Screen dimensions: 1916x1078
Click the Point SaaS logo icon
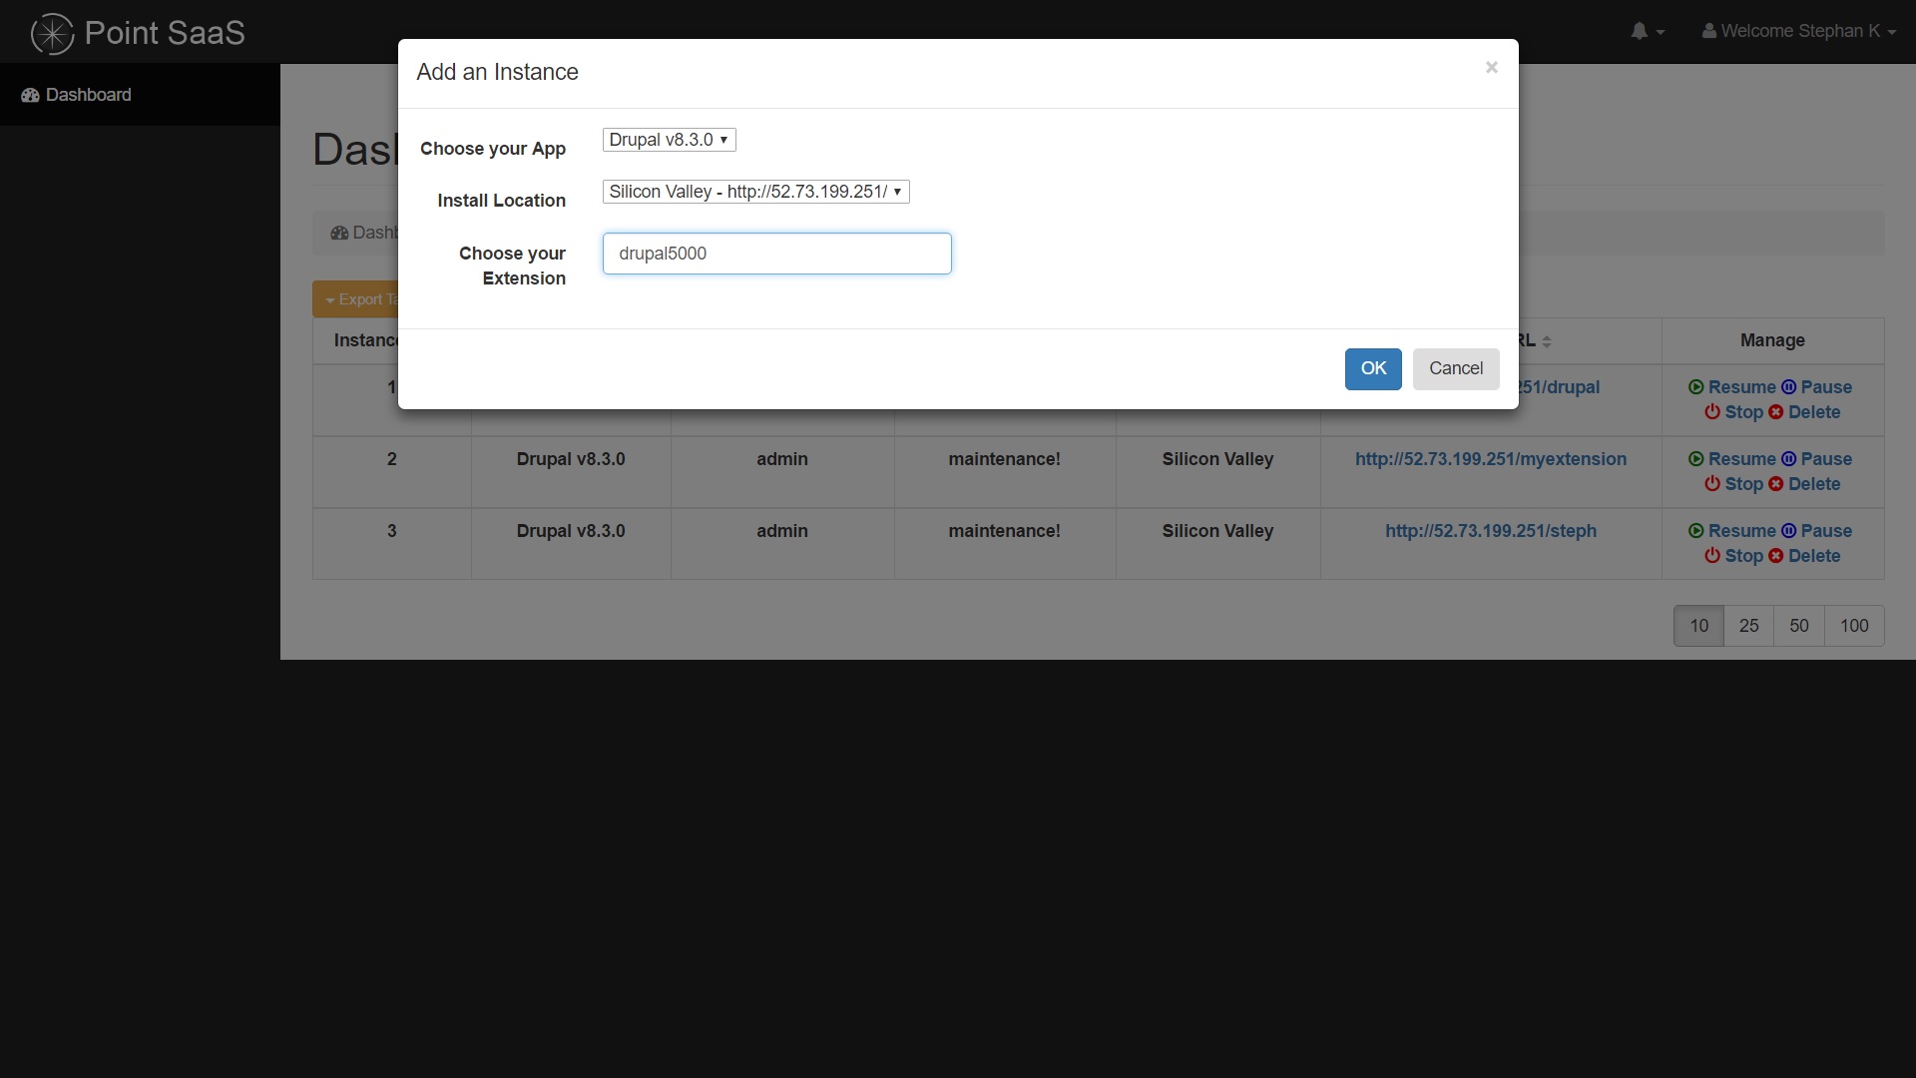point(52,33)
